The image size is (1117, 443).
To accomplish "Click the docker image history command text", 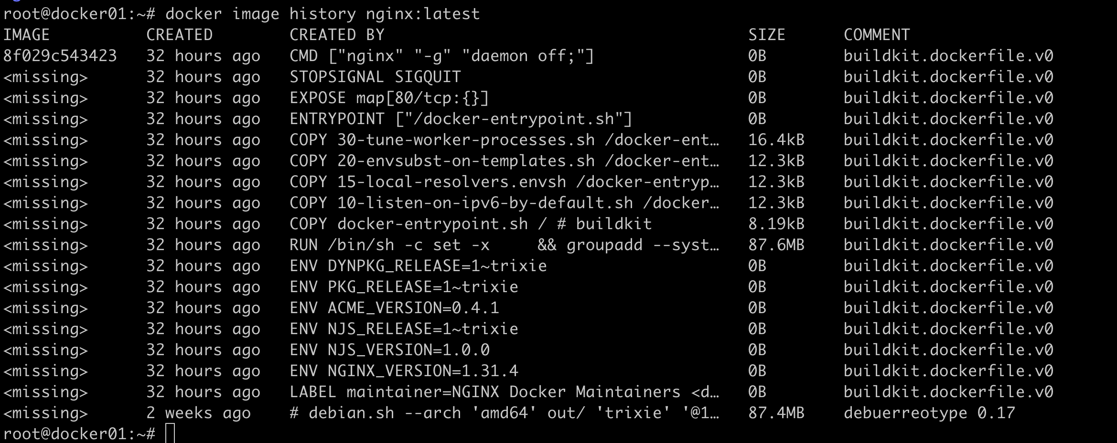I will (322, 14).
